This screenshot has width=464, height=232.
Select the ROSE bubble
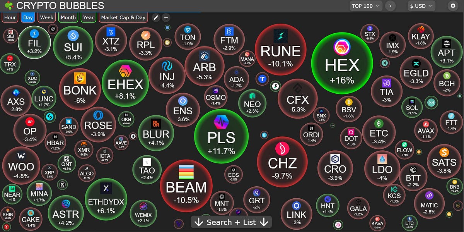click(98, 124)
